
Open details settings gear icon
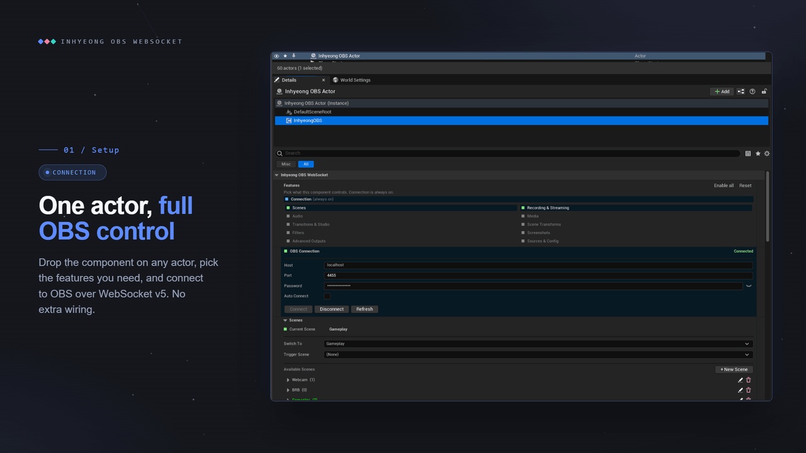click(x=766, y=154)
